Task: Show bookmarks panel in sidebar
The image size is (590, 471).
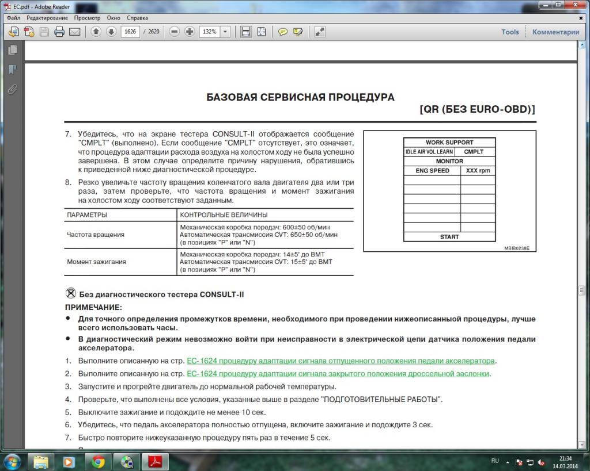Action: 13,70
